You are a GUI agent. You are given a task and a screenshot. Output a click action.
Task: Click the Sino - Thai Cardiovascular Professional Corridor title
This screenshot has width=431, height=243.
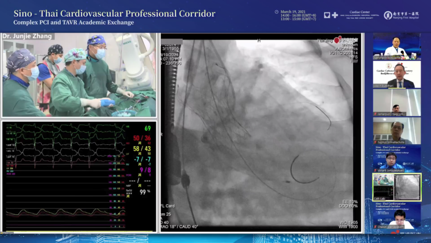114,14
